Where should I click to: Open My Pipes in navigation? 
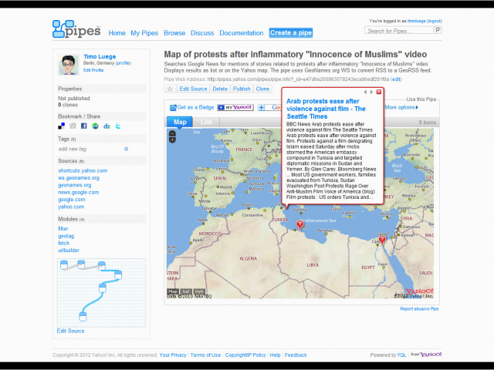(144, 33)
